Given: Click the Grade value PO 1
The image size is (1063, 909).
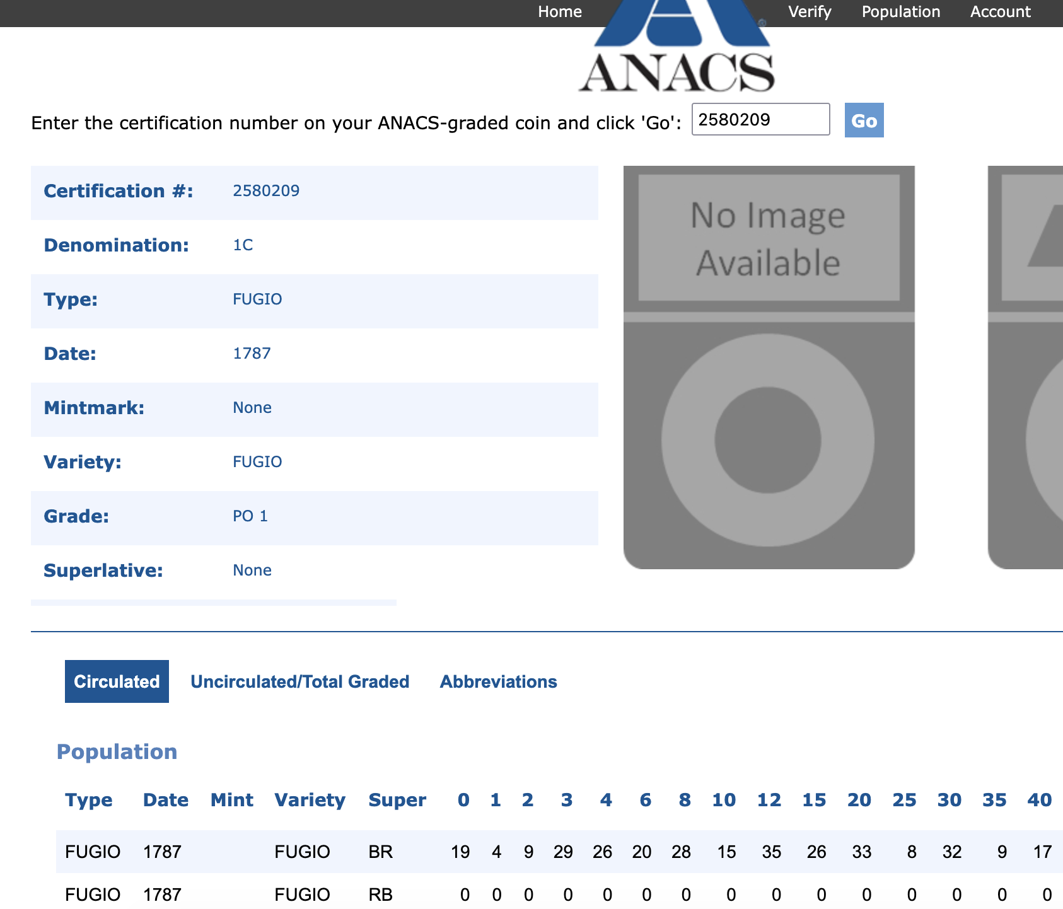Looking at the screenshot, I should pyautogui.click(x=250, y=516).
